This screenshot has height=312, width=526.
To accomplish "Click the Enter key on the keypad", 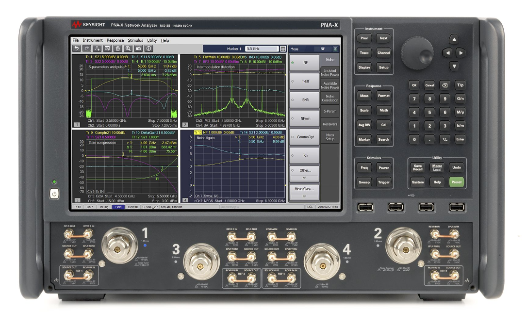I will point(460,139).
